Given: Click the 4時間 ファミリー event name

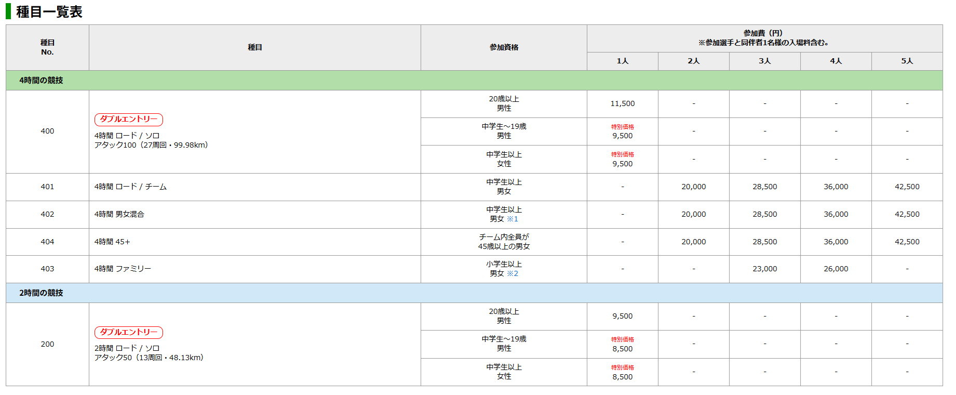Looking at the screenshot, I should 123,269.
